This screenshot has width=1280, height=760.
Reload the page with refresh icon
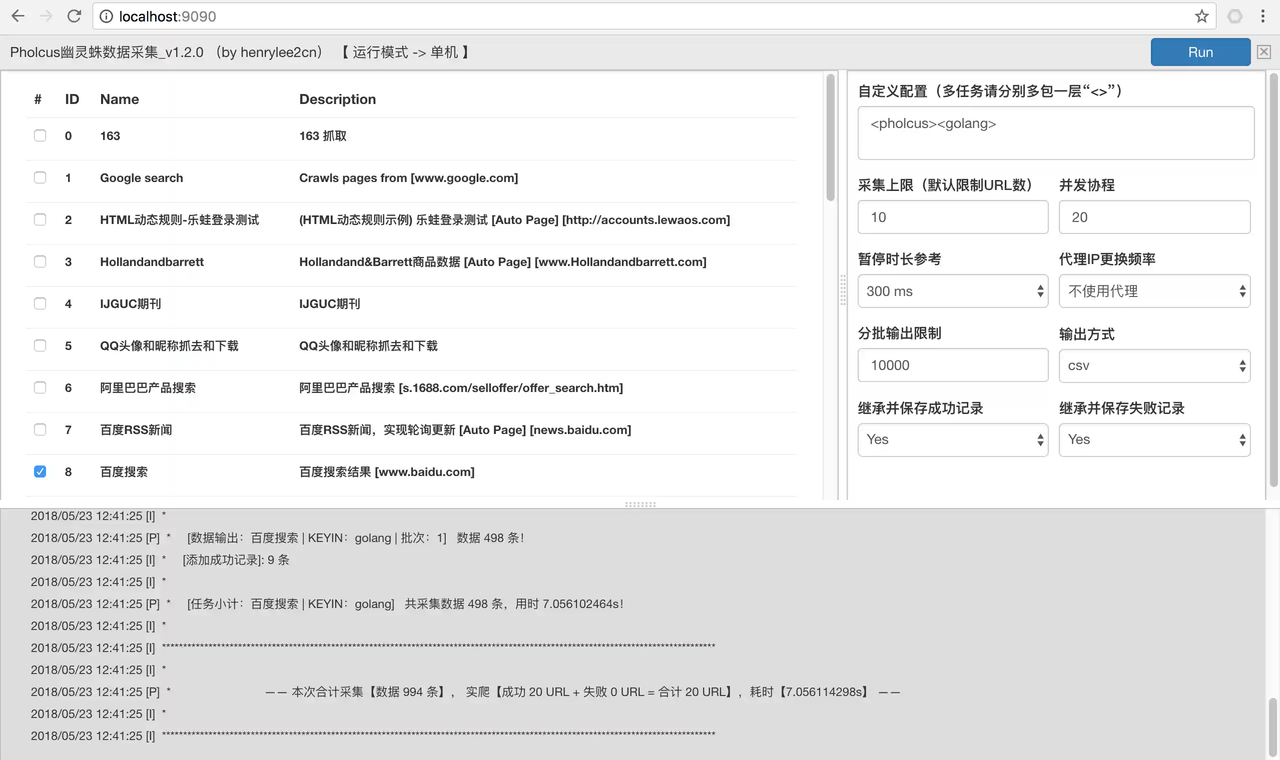coord(74,16)
